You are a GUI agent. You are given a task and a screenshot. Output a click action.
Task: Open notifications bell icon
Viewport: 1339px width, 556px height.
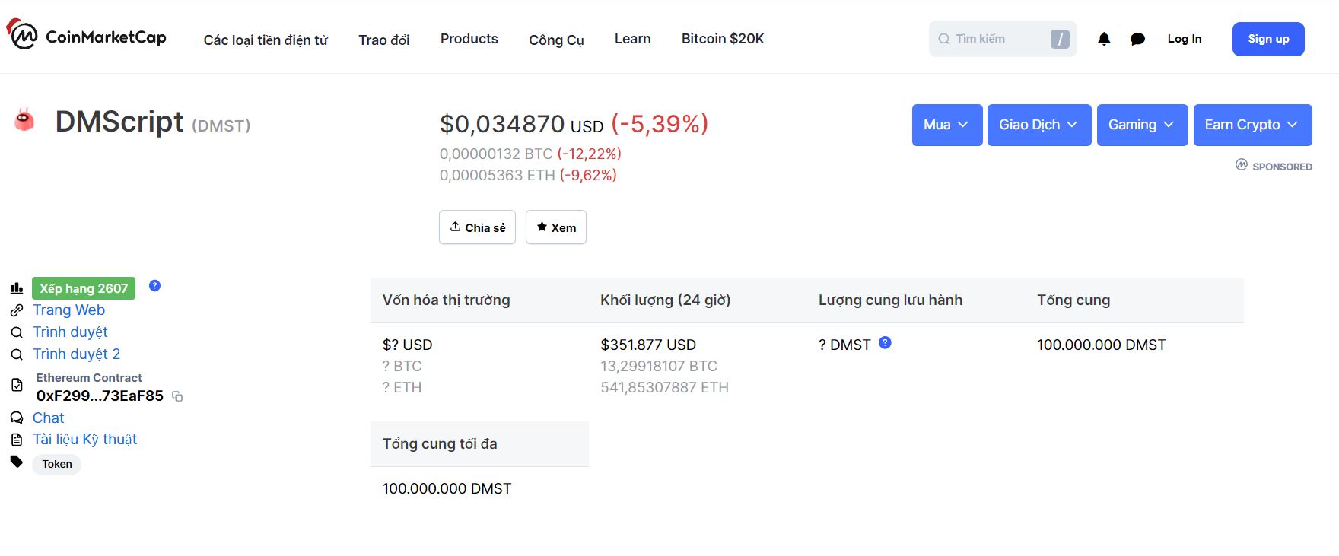(1104, 39)
